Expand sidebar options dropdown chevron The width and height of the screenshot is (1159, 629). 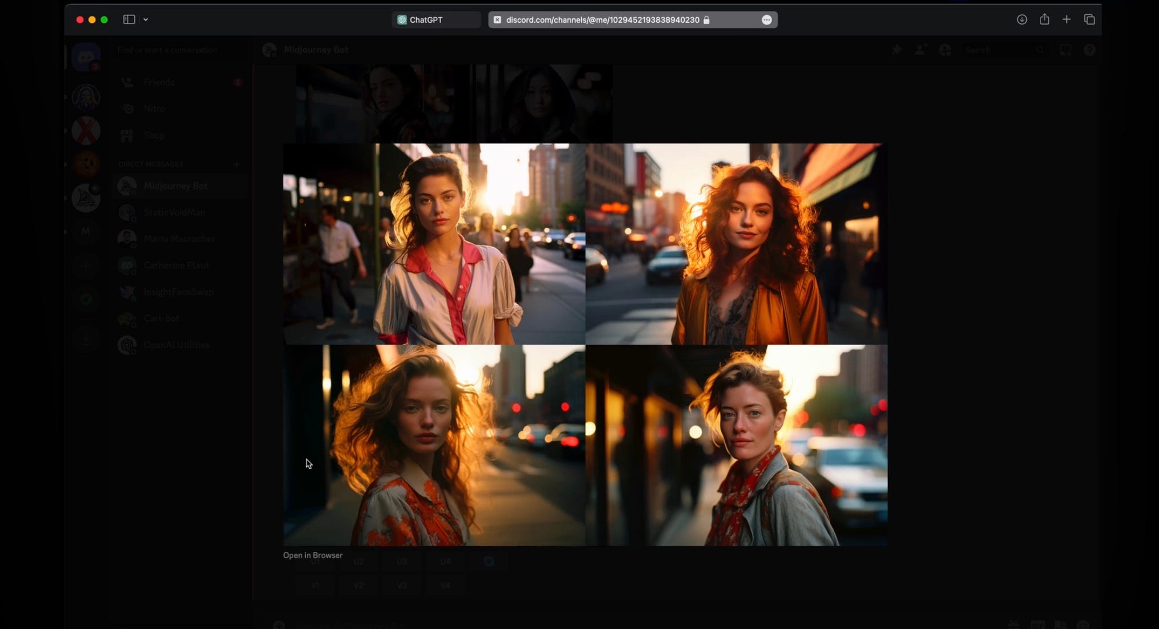pyautogui.click(x=146, y=19)
